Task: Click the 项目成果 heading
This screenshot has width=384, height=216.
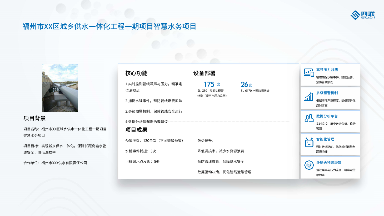Action: 136,130
